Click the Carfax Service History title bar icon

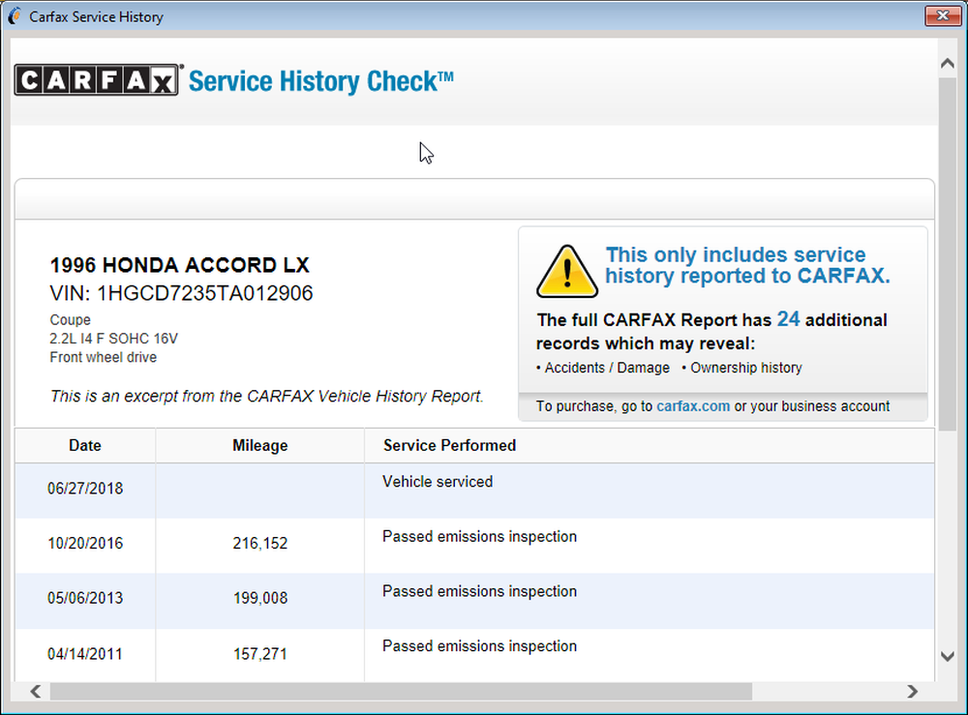coord(15,16)
